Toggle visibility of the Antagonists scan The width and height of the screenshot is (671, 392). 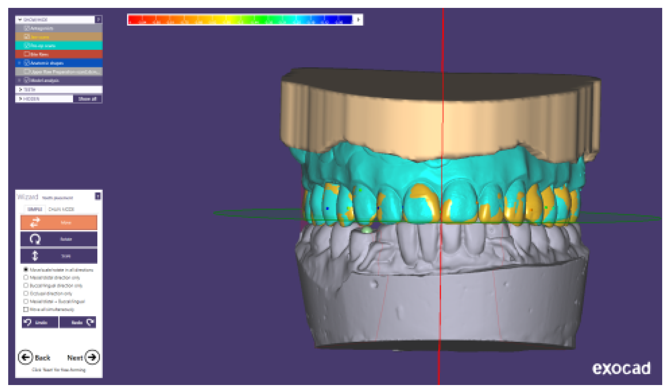[x=27, y=29]
